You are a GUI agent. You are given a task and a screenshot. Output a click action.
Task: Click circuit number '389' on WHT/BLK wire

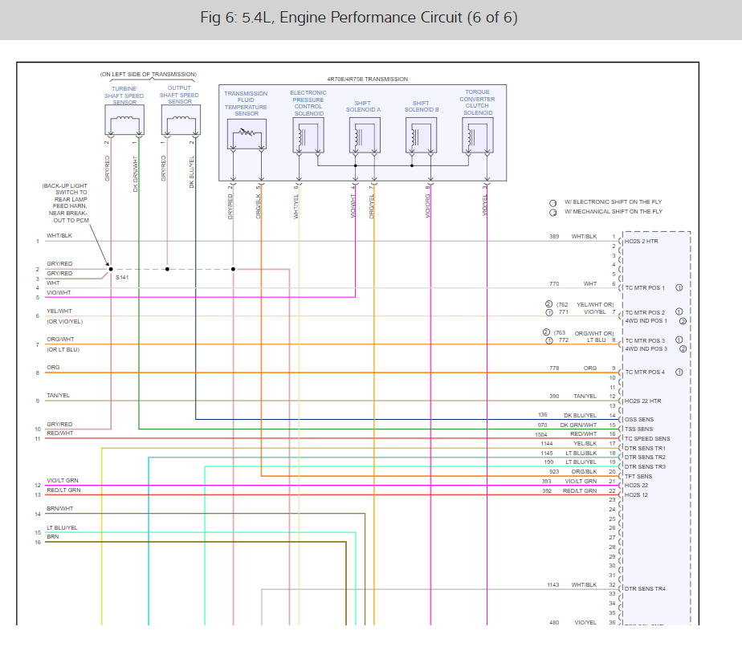point(554,237)
